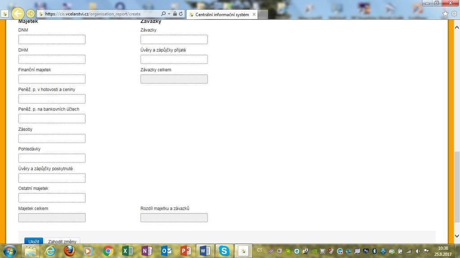Open OneNote from the taskbar
Screen dimensions: 460x258
(147, 251)
